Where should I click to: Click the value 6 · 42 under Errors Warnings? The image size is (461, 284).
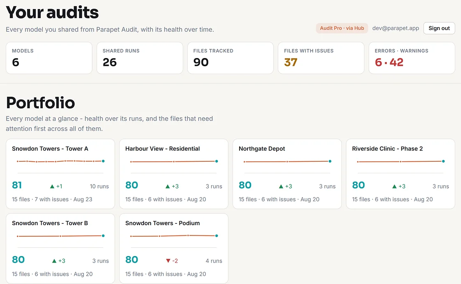coord(389,62)
